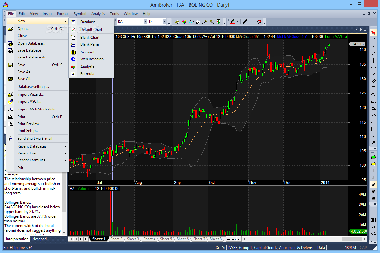
Task: Choose Formula from New submenu
Action: pos(92,74)
